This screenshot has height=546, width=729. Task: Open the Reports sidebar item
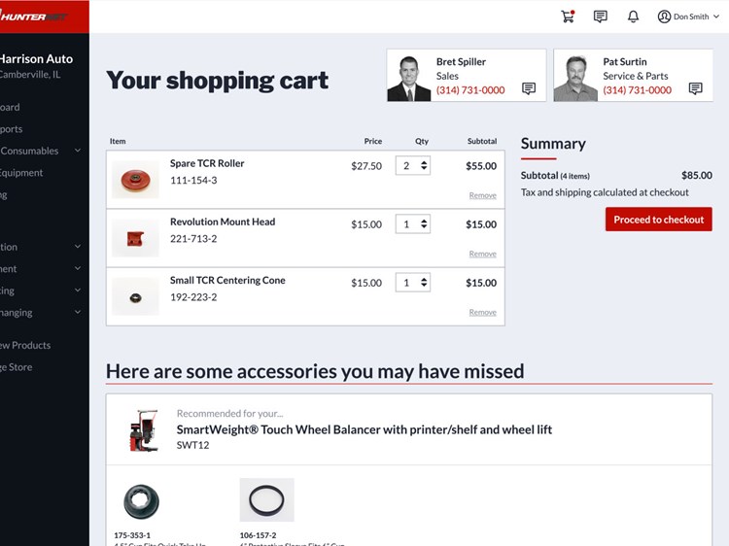[x=11, y=129]
